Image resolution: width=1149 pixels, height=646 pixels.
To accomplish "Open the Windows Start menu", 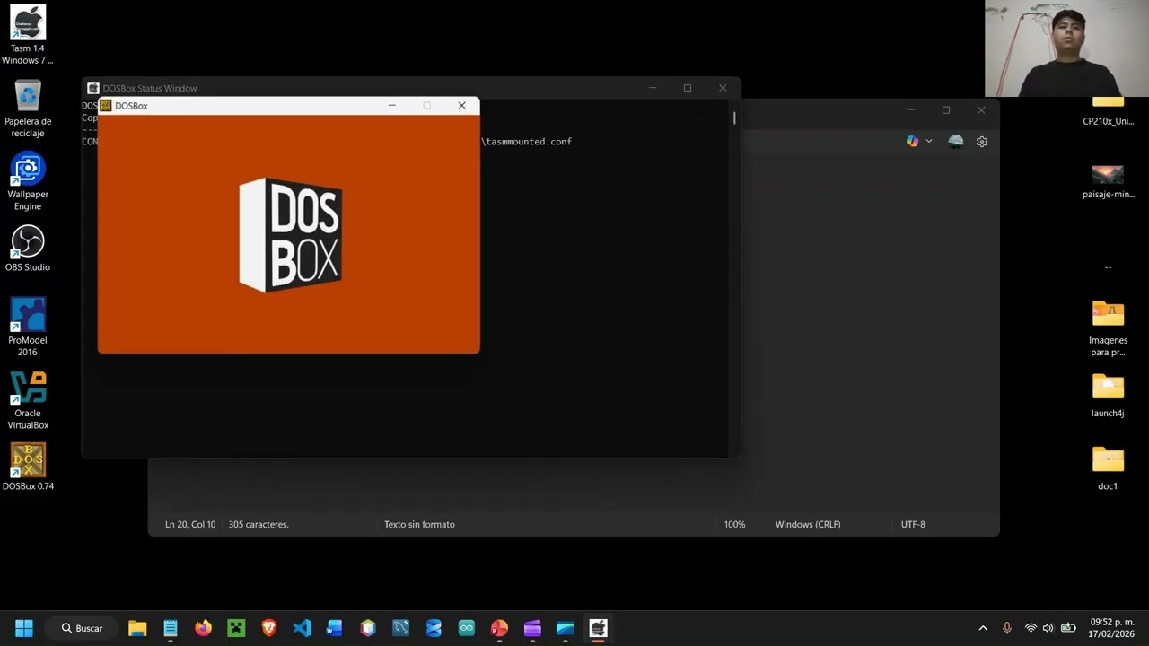I will pyautogui.click(x=24, y=628).
